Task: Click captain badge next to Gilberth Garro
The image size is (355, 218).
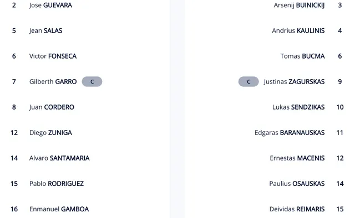Action: point(92,81)
